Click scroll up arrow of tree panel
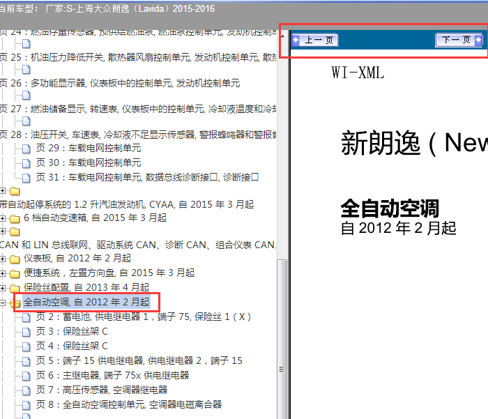Image resolution: width=488 pixels, height=419 pixels. click(x=282, y=36)
